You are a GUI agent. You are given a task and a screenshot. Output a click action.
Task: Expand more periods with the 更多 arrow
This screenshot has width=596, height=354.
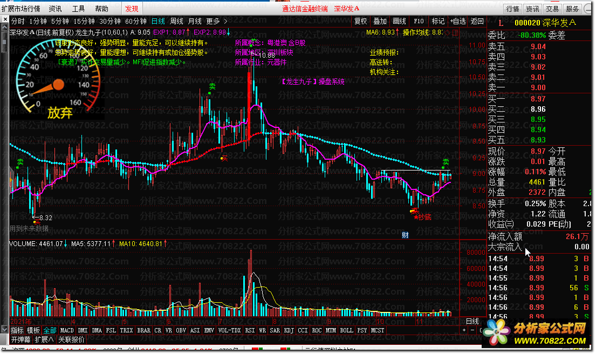click(x=225, y=21)
